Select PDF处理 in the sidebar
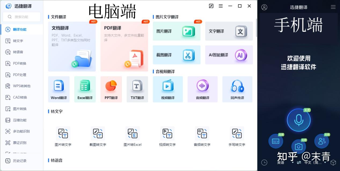 coord(22,75)
